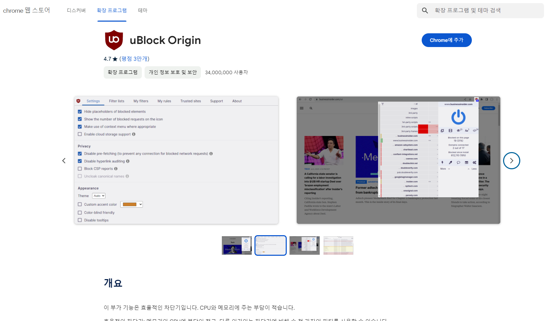Open the Settings page screenshot
This screenshot has width=557, height=321.
177,160
